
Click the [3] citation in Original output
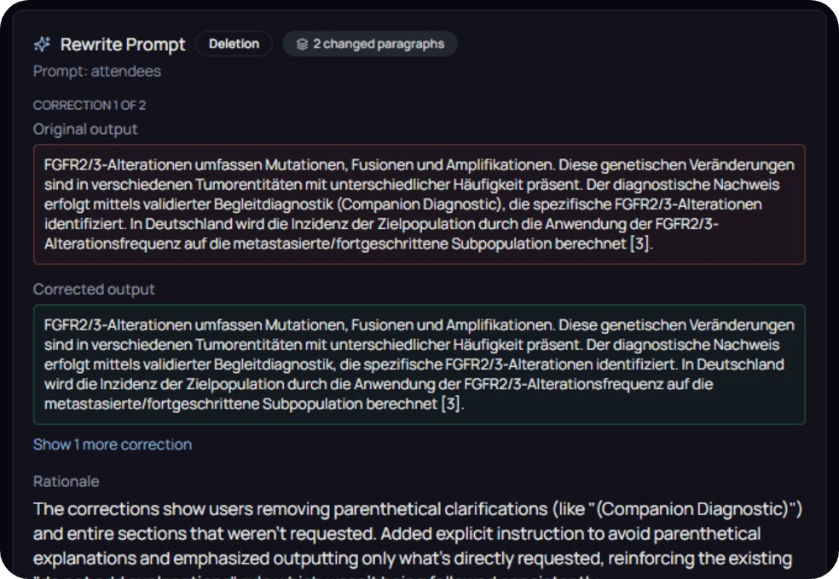[640, 244]
